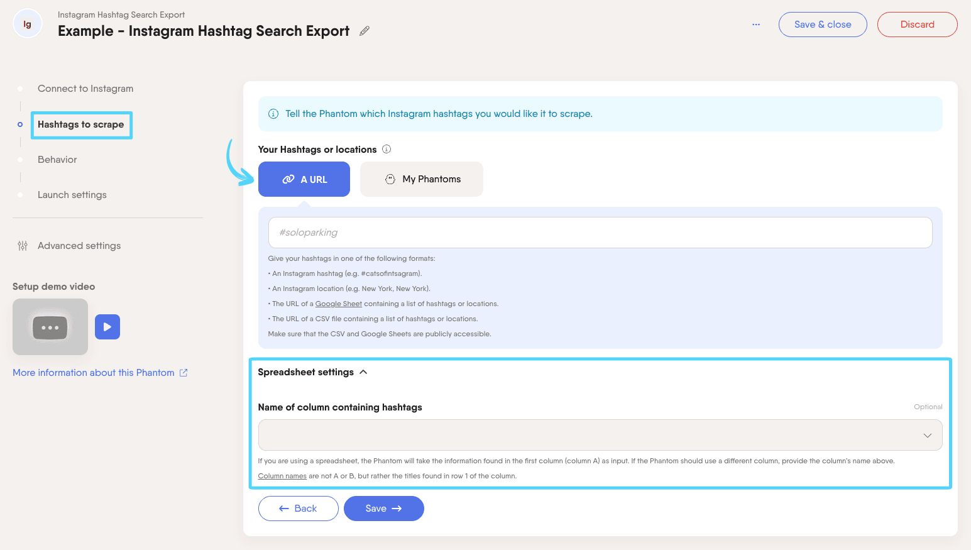Select the My Phantoms input option
This screenshot has height=550, width=971.
[422, 179]
